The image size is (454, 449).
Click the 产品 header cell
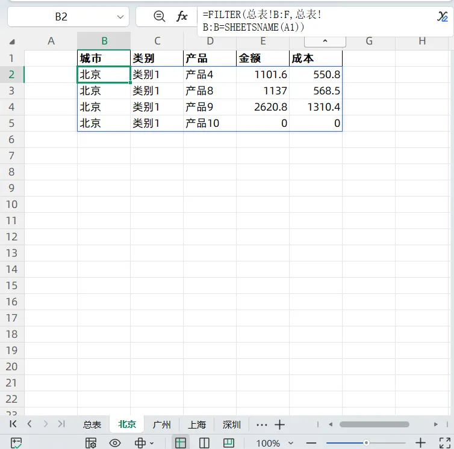(210, 58)
